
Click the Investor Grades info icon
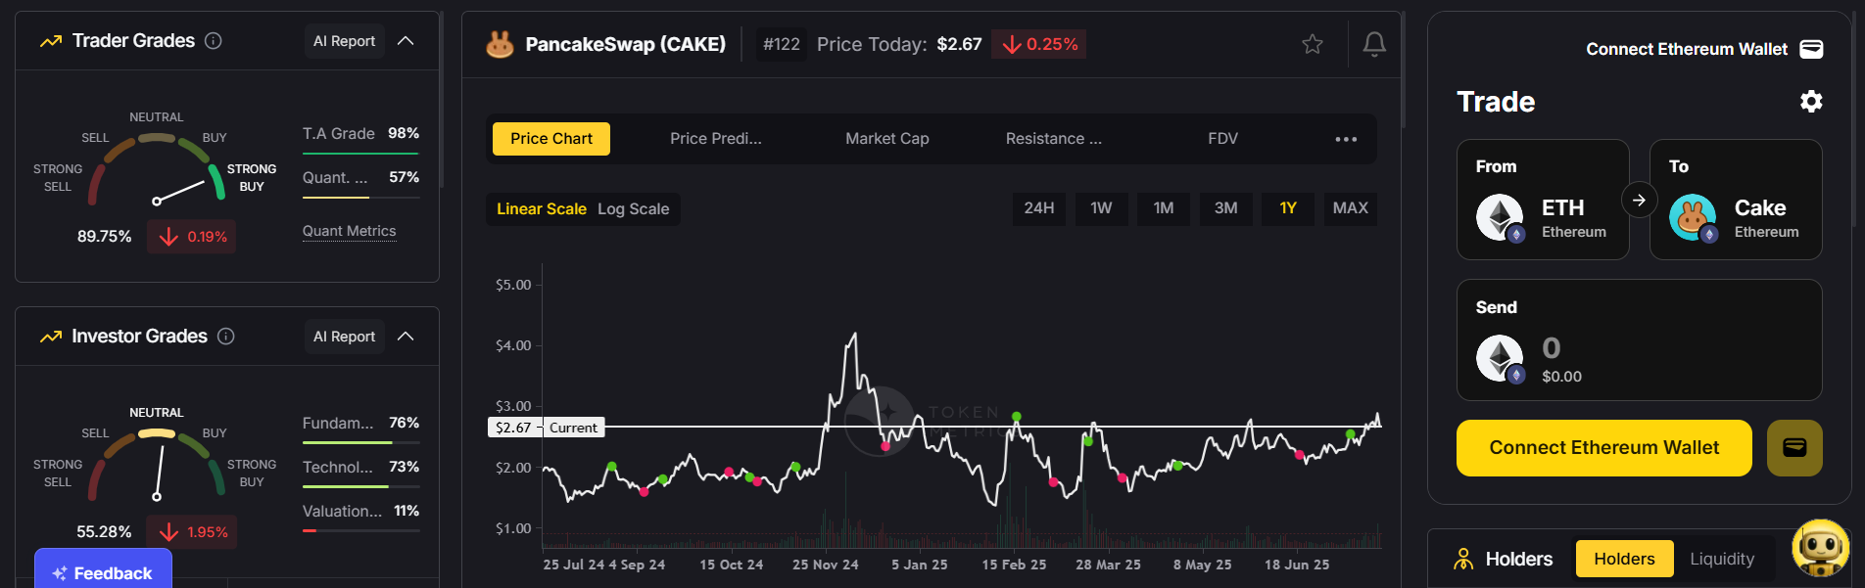coord(226,337)
